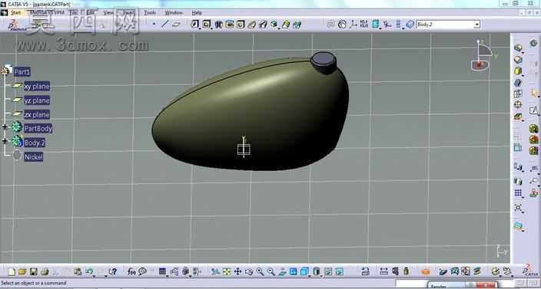Open the Help menu
Screen dimensions: 541x289
[197, 12]
